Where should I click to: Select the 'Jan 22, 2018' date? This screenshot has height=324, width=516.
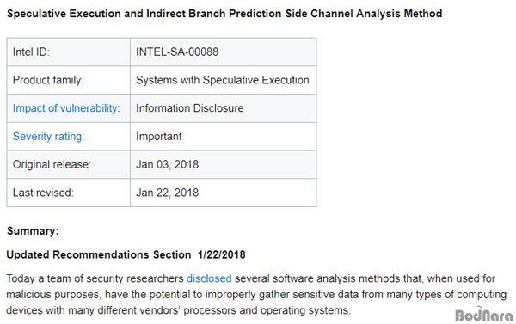167,193
